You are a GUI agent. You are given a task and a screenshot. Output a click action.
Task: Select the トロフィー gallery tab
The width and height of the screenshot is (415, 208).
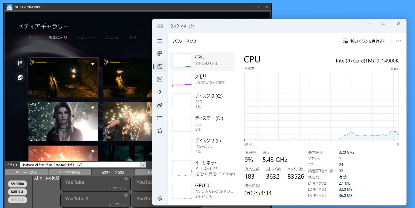coord(86,37)
